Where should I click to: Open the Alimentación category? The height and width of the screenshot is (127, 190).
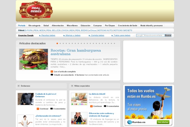(x=58, y=25)
